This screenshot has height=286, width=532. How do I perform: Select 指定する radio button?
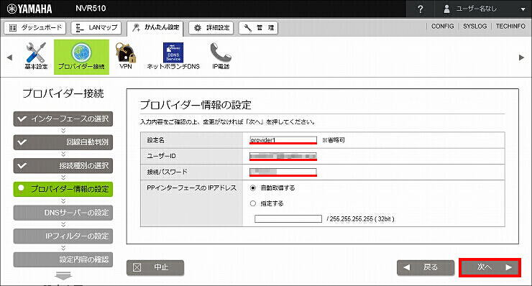click(x=253, y=203)
